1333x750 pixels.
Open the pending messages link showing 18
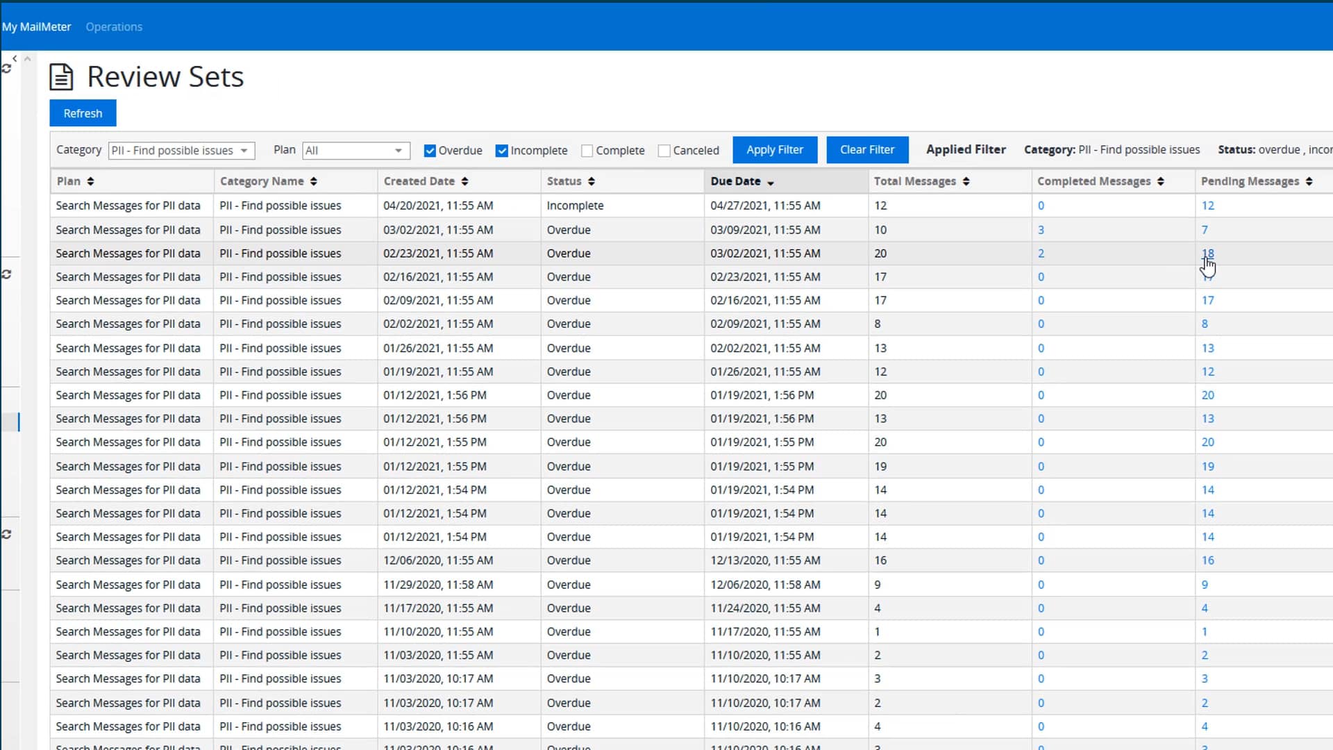coord(1209,253)
